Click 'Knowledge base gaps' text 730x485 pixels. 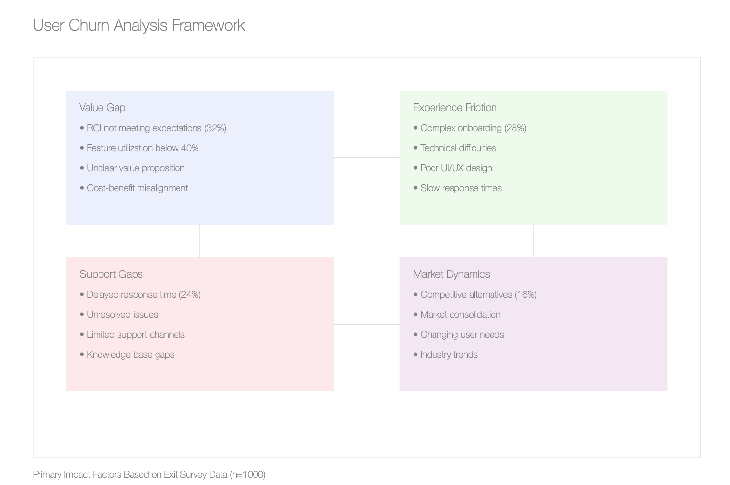[x=127, y=355]
